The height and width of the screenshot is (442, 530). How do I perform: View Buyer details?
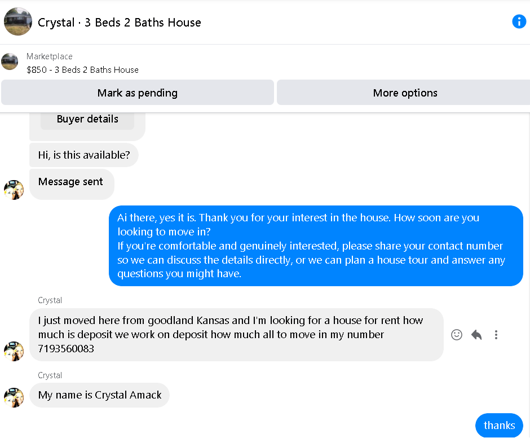pyautogui.click(x=87, y=119)
